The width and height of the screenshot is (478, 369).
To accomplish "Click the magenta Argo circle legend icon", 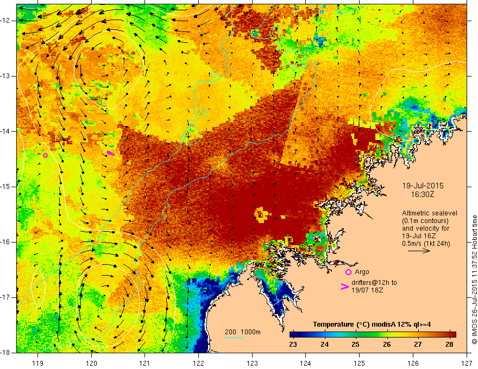I will click(x=348, y=272).
